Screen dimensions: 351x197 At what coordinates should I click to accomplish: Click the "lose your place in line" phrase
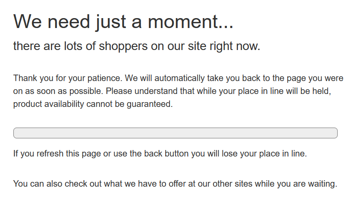(x=266, y=153)
